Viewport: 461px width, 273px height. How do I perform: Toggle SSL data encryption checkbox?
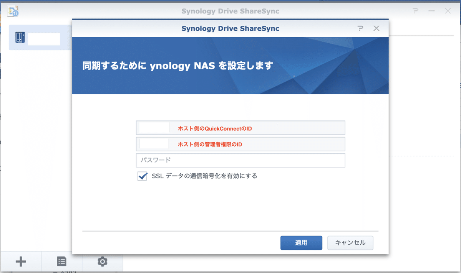tap(143, 176)
